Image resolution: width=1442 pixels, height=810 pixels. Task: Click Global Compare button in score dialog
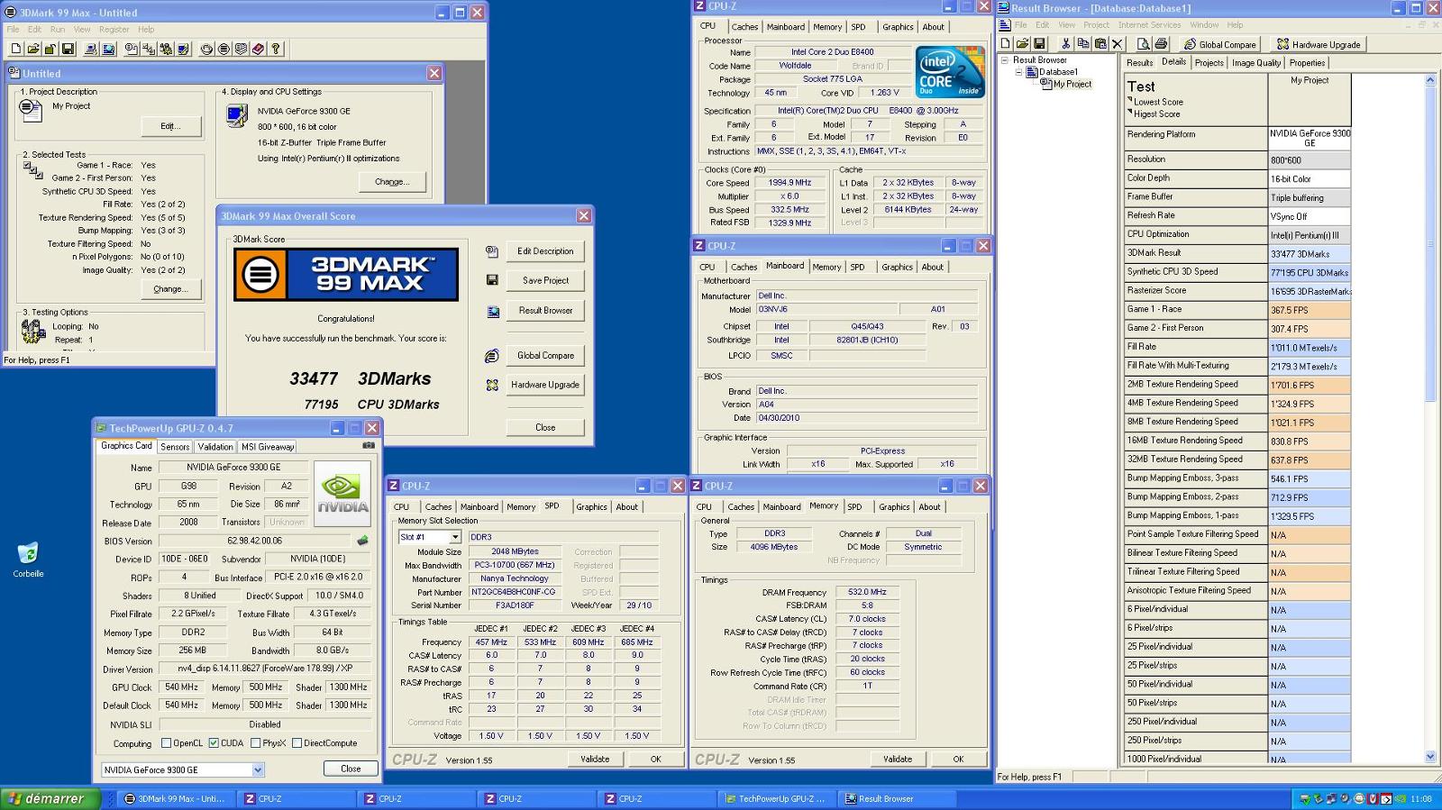[x=545, y=355]
